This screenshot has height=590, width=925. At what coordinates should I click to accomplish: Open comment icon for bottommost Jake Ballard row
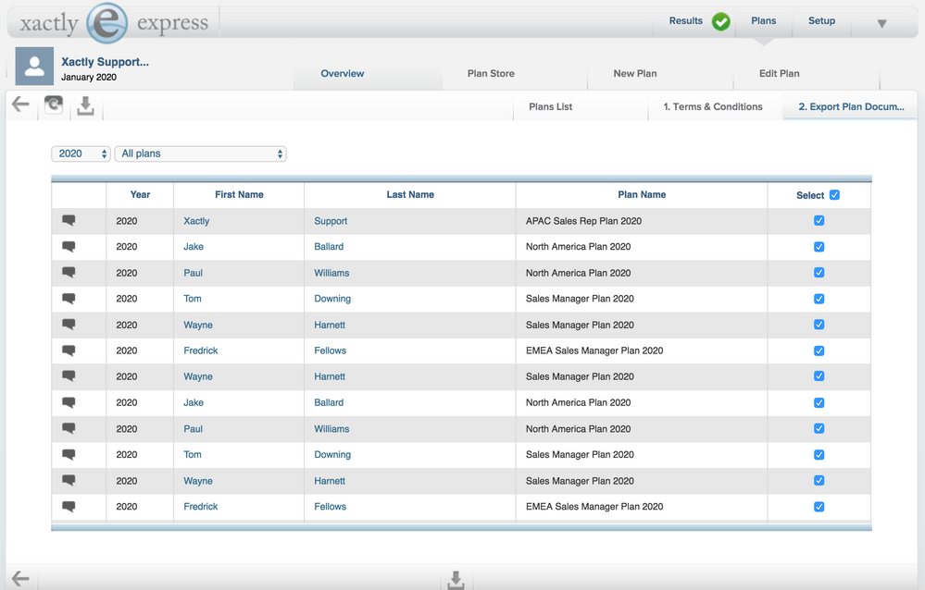[x=69, y=402]
